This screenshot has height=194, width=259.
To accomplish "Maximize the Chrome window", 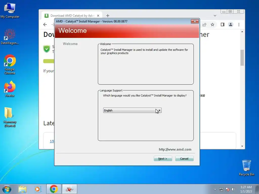I will click(x=230, y=12).
